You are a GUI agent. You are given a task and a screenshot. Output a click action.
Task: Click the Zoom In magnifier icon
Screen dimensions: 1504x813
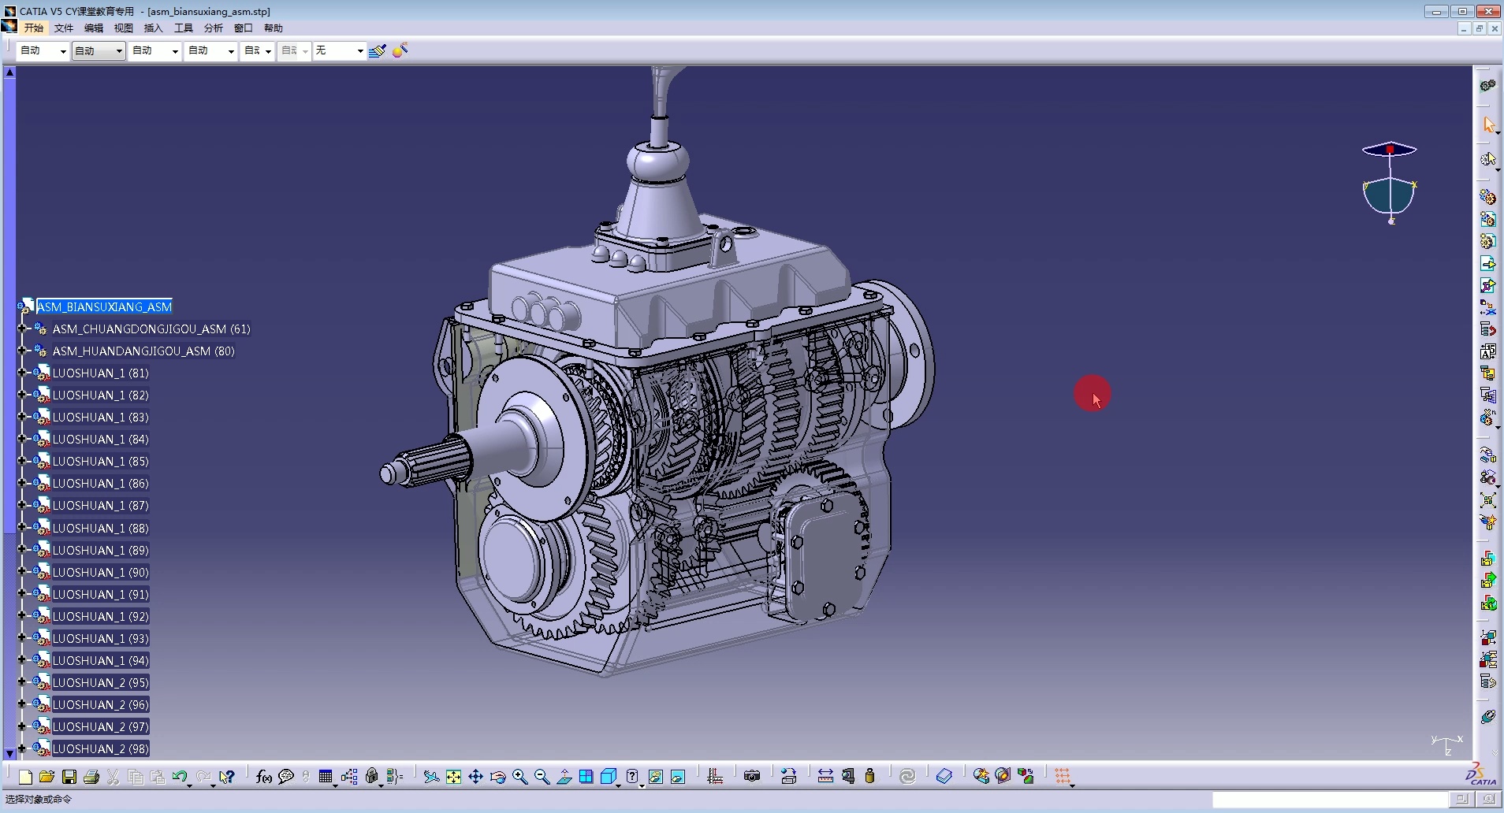click(x=520, y=777)
